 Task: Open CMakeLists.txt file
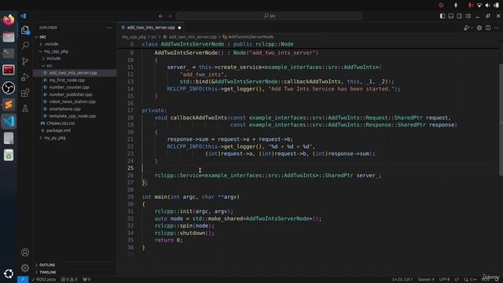coord(61,123)
